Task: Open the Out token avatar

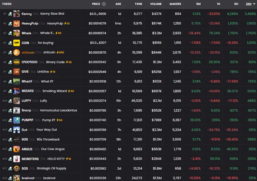Action: pyautogui.click(x=17, y=130)
